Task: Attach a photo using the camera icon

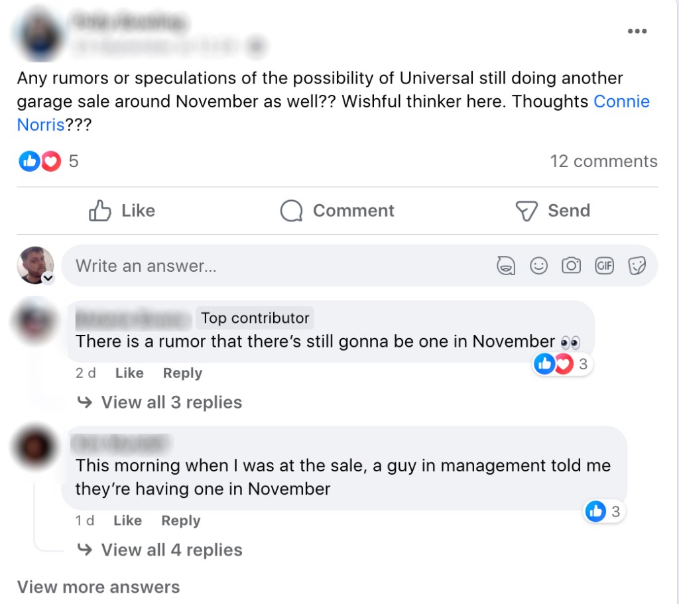Action: 571,266
